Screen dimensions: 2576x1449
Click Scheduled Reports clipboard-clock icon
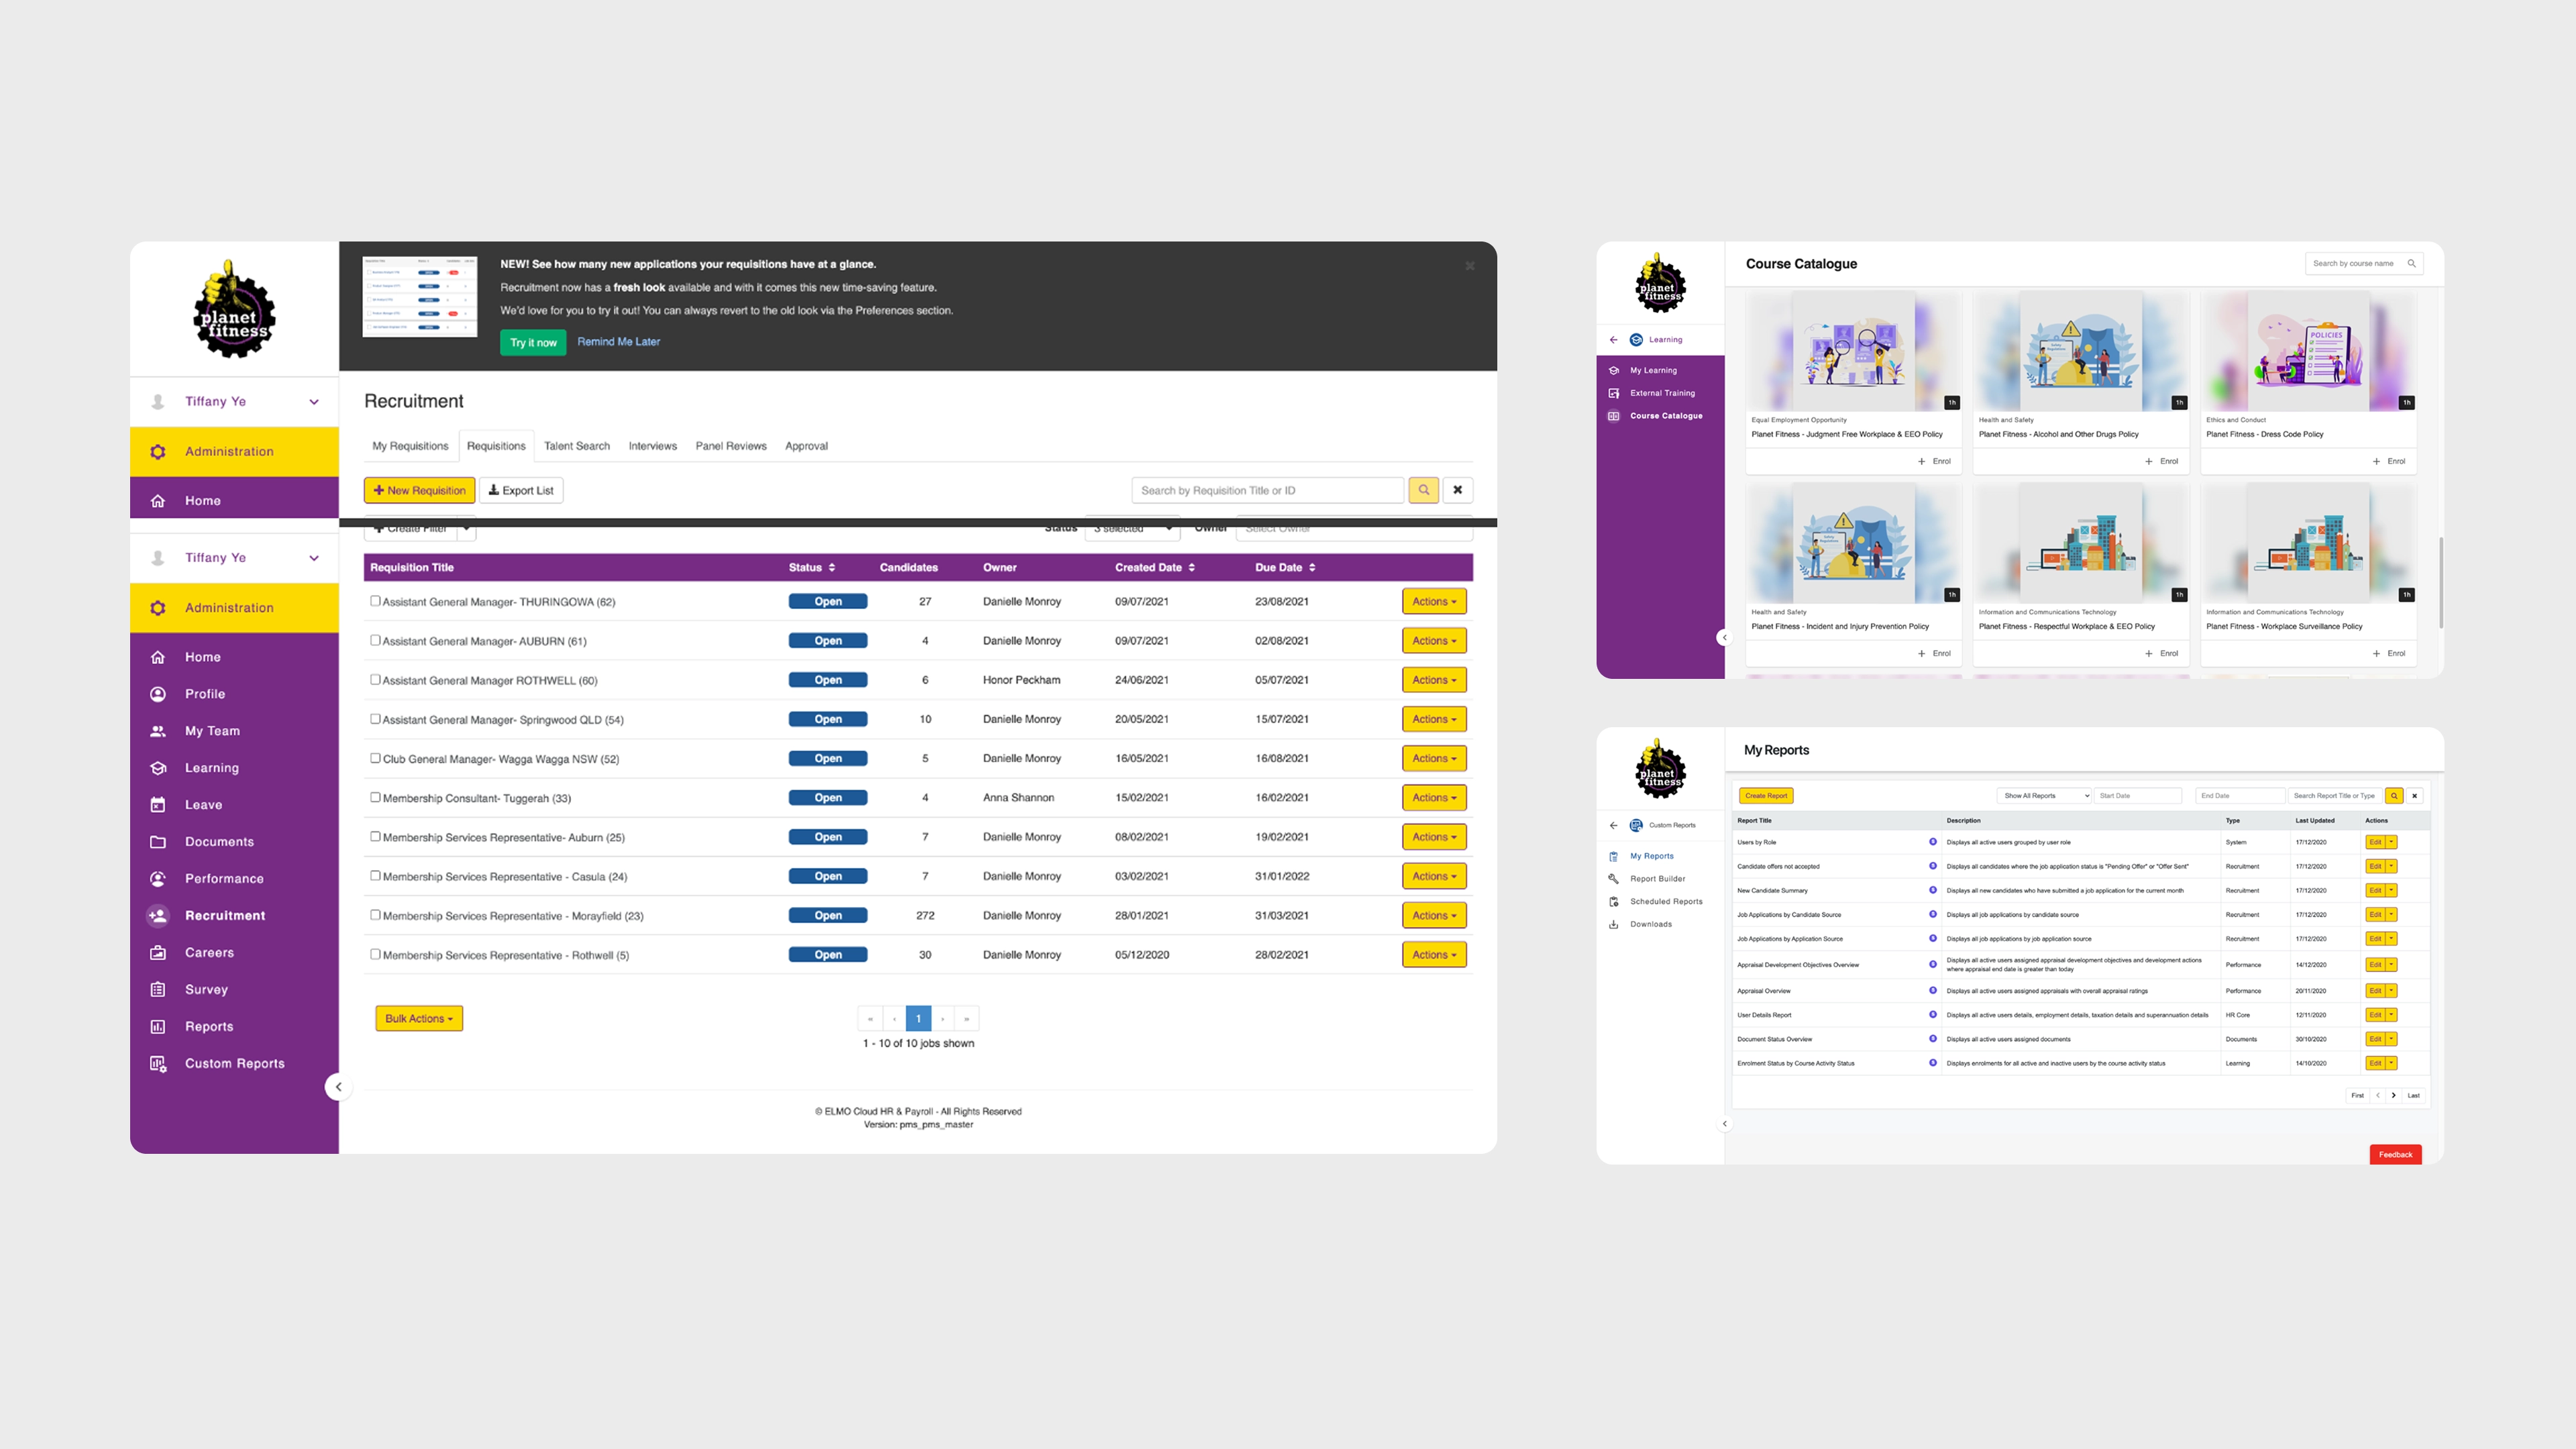[1613, 902]
